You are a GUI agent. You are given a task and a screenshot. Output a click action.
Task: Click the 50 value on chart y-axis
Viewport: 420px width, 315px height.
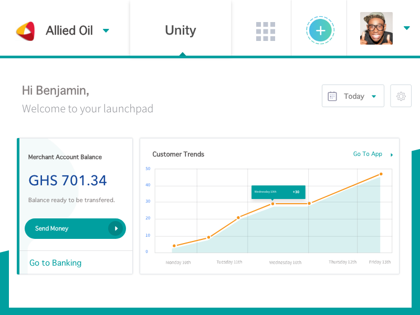pos(148,169)
